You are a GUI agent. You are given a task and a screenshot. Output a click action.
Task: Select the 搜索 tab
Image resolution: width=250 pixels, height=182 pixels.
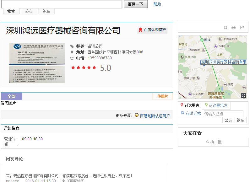point(11,11)
